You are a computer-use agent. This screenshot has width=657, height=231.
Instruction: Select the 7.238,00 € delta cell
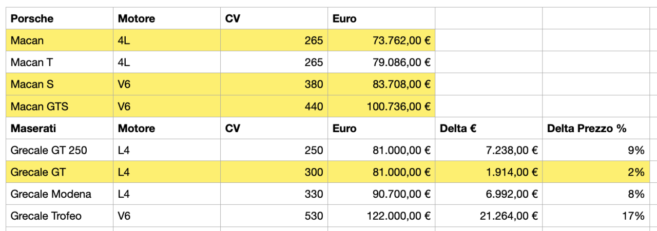[488, 150]
